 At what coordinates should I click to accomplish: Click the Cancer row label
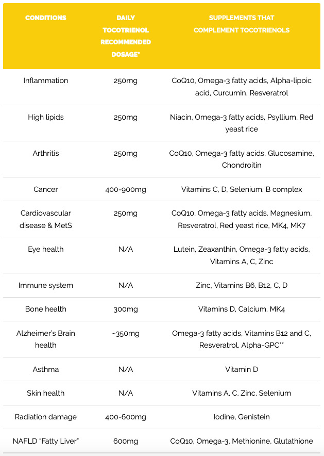tap(46, 189)
